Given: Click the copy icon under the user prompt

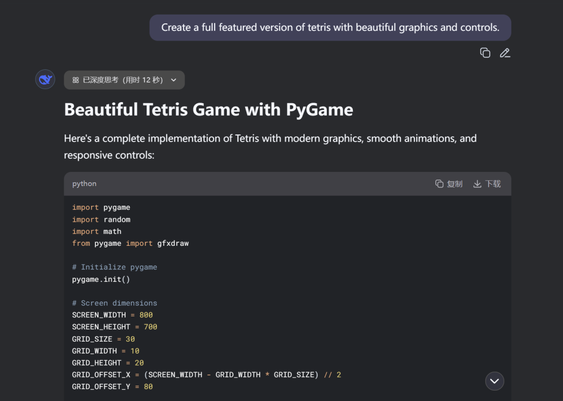Looking at the screenshot, I should 485,53.
